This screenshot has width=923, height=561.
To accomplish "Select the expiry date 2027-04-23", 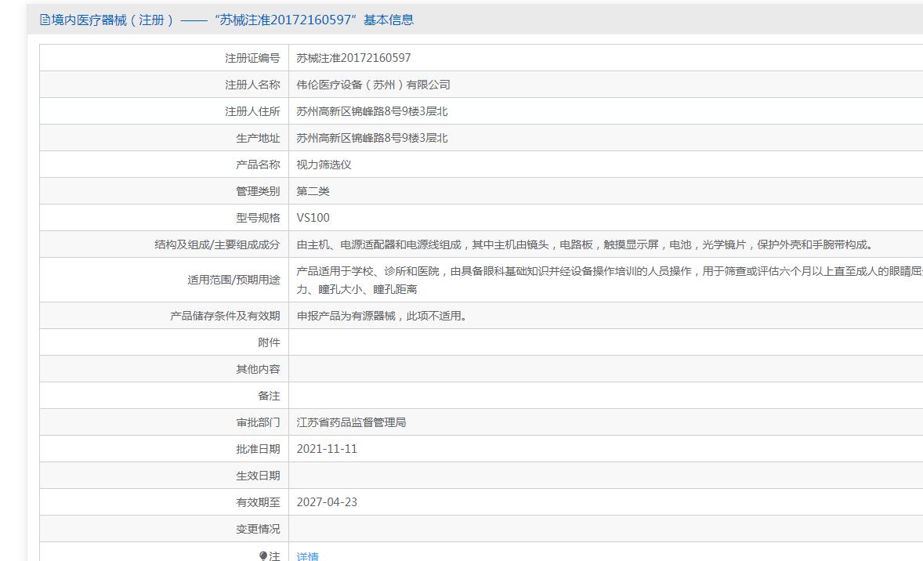I will pyautogui.click(x=327, y=502).
